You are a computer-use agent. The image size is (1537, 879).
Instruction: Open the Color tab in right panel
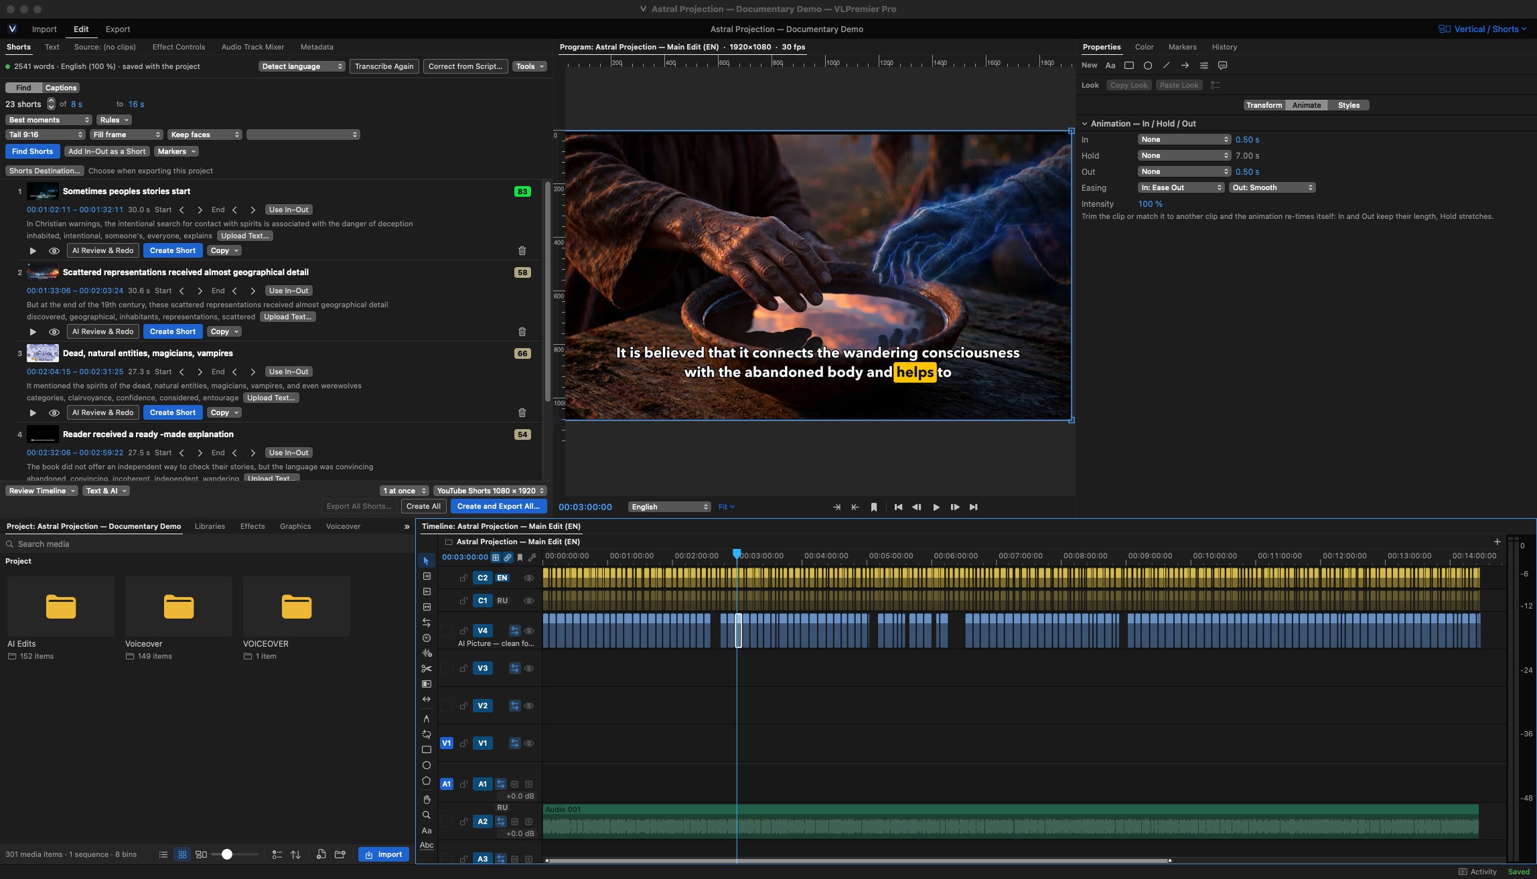pos(1144,47)
